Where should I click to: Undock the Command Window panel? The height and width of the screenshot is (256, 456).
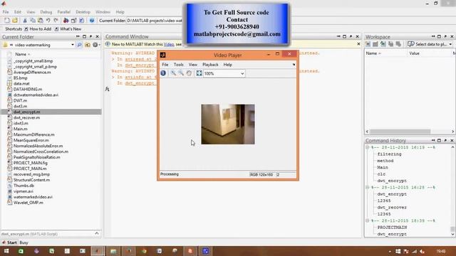tap(351, 36)
